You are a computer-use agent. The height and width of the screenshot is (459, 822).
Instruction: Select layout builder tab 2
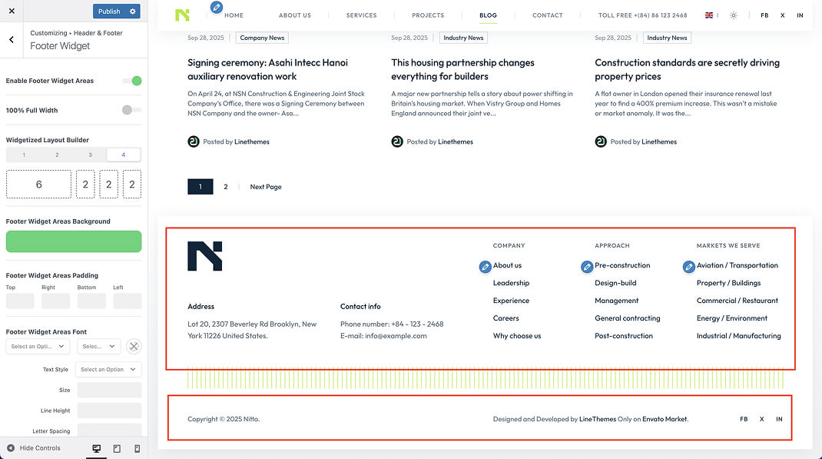point(57,155)
